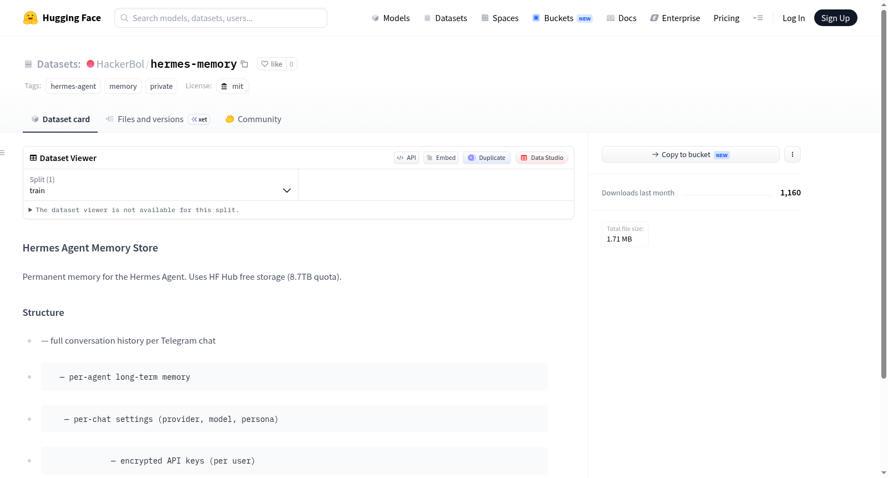Click the encrypted API keys line
888x478 pixels.
(294, 461)
